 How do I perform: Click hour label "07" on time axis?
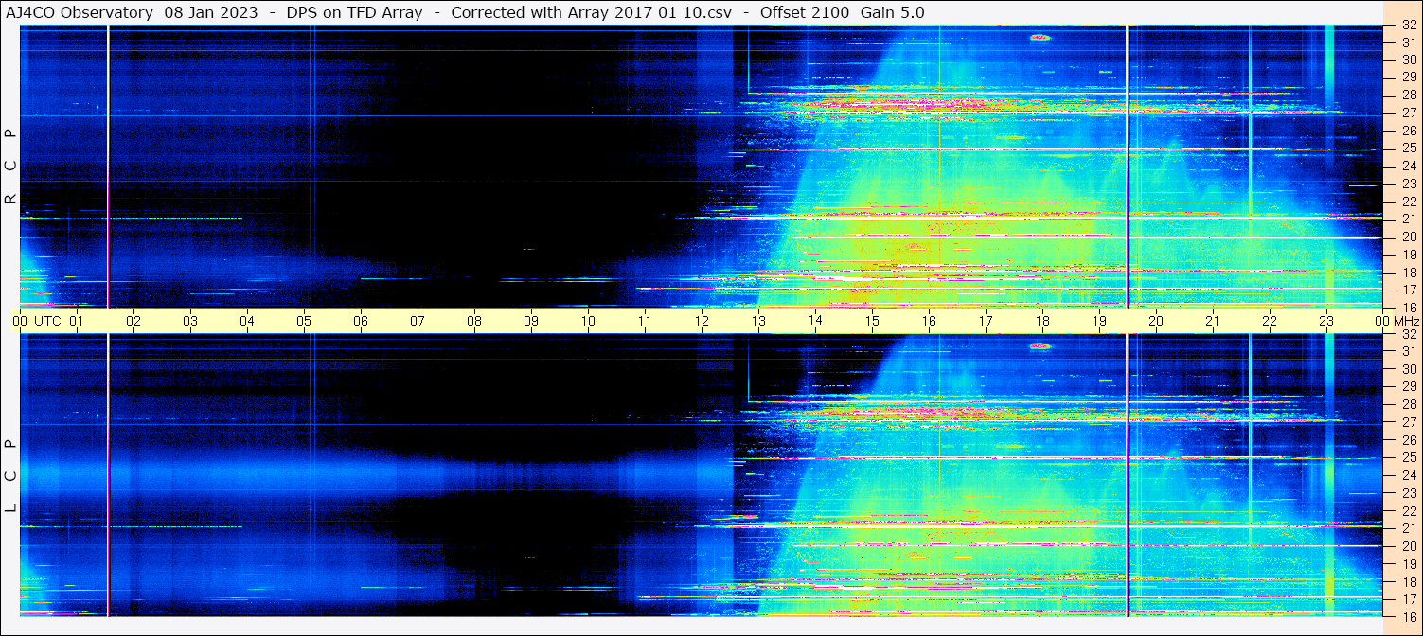coord(418,321)
